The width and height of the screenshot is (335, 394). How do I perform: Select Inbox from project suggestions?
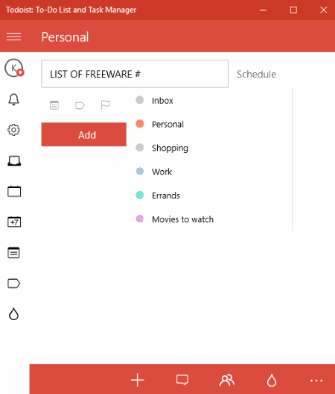[x=210, y=100]
